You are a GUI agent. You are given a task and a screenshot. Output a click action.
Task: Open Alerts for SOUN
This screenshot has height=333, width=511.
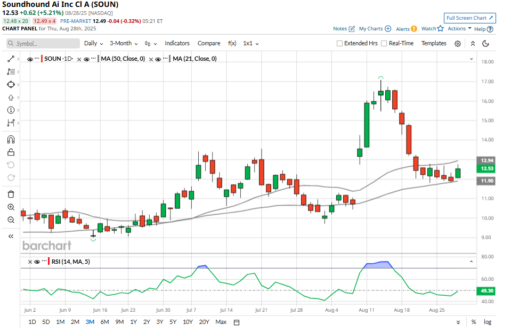407,29
